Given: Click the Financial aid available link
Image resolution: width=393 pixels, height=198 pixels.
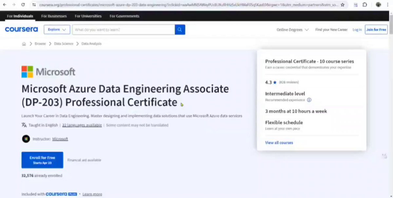Looking at the screenshot, I should 84,160.
